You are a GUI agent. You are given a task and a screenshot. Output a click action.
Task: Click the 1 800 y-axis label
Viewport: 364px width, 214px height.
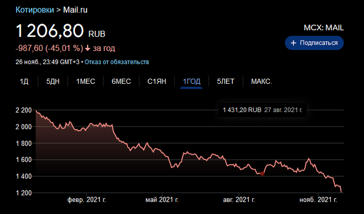click(x=23, y=143)
